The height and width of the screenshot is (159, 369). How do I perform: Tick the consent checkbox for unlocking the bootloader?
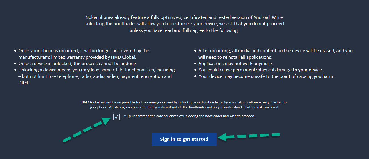coord(117,117)
